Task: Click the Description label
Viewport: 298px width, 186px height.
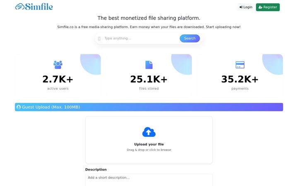Action: pyautogui.click(x=96, y=169)
